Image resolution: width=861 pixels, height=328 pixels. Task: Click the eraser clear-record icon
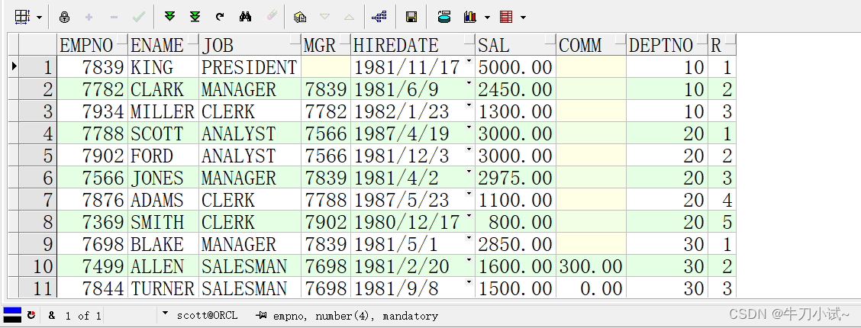[x=271, y=17]
